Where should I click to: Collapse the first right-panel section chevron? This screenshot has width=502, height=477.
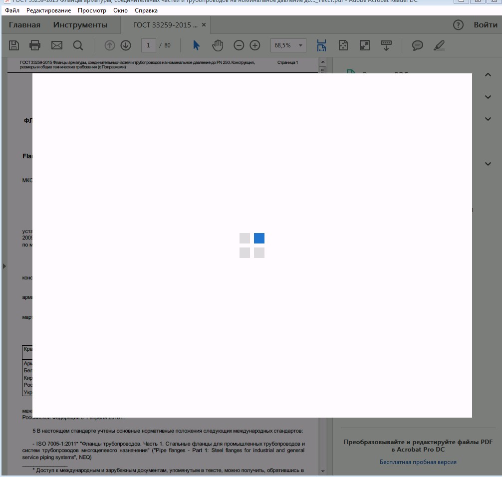click(x=488, y=75)
